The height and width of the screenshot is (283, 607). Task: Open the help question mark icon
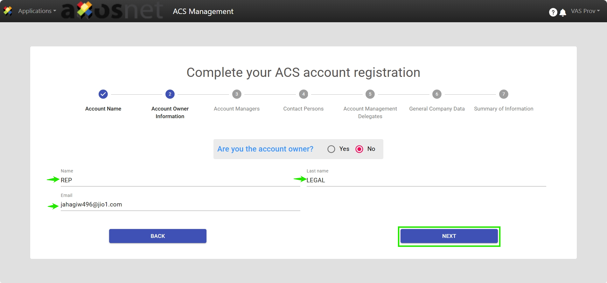pos(553,12)
